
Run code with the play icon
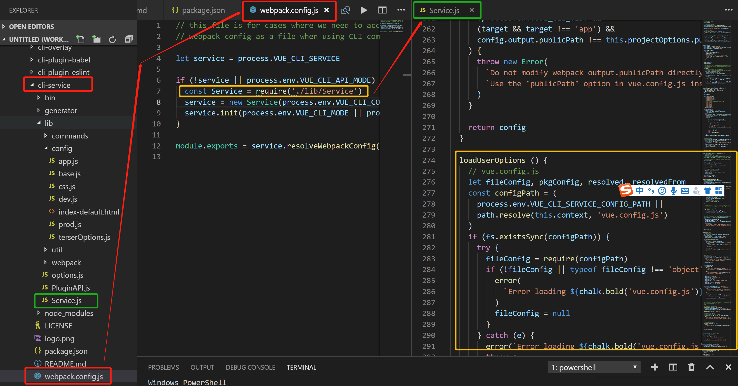363,10
